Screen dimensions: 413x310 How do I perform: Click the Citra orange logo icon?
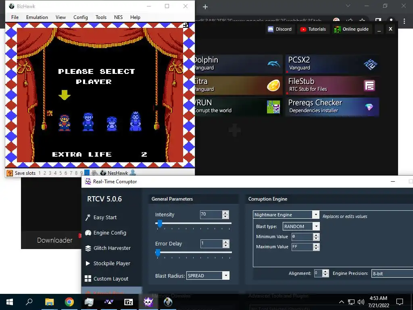click(273, 86)
